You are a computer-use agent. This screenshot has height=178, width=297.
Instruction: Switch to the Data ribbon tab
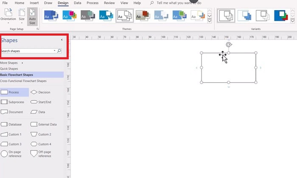click(x=78, y=3)
